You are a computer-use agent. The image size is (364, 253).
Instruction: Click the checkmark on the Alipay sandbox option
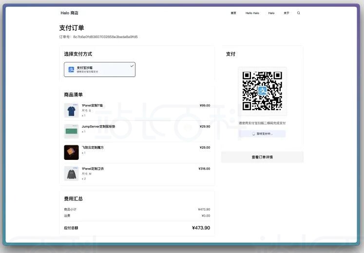132,66
